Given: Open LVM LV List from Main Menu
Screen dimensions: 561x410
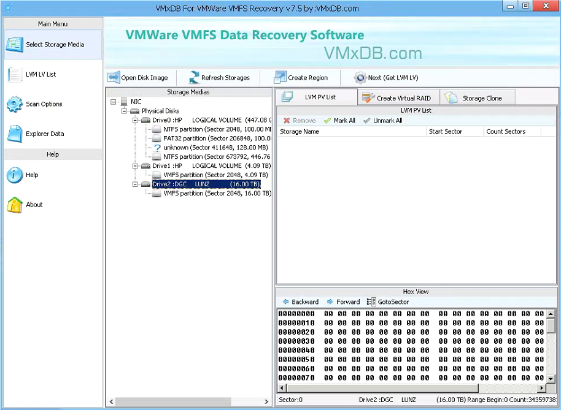Looking at the screenshot, I should pyautogui.click(x=53, y=74).
